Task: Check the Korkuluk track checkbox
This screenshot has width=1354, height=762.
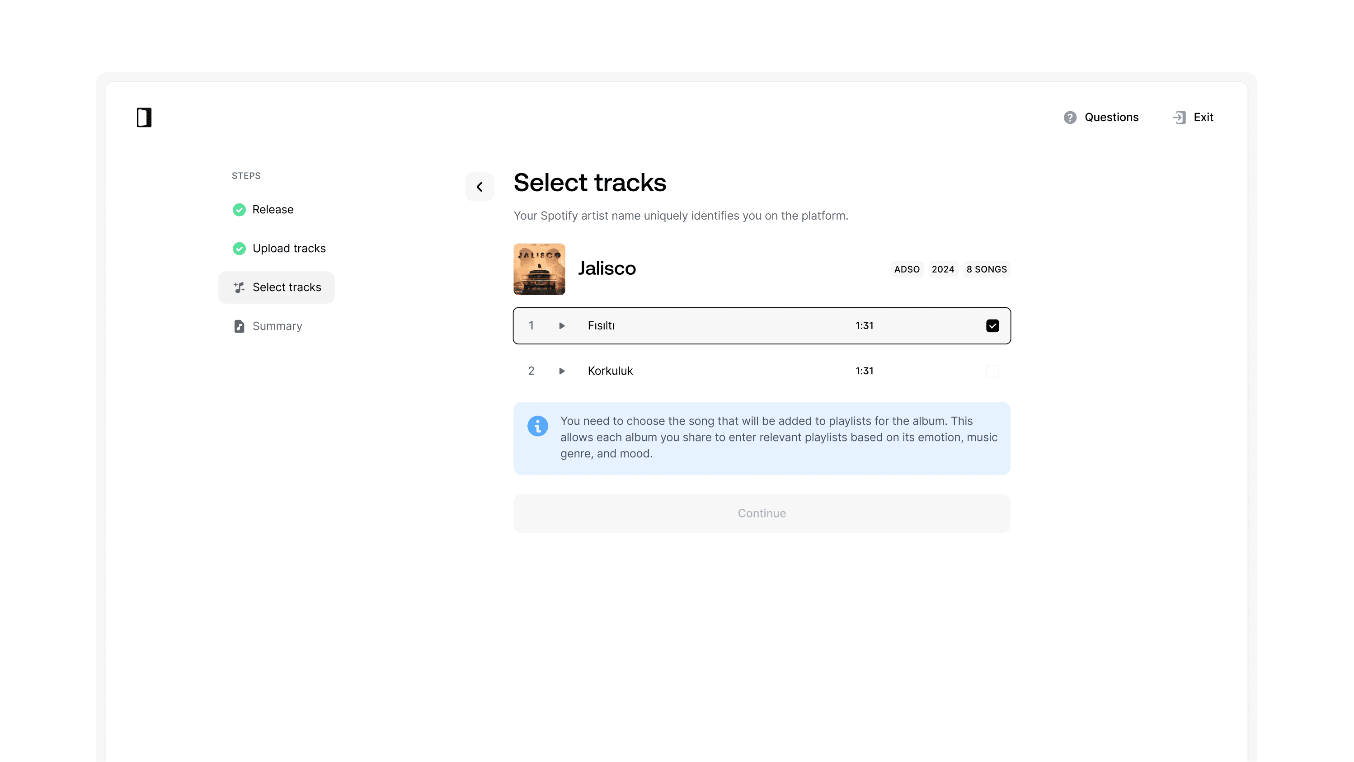Action: (x=992, y=371)
